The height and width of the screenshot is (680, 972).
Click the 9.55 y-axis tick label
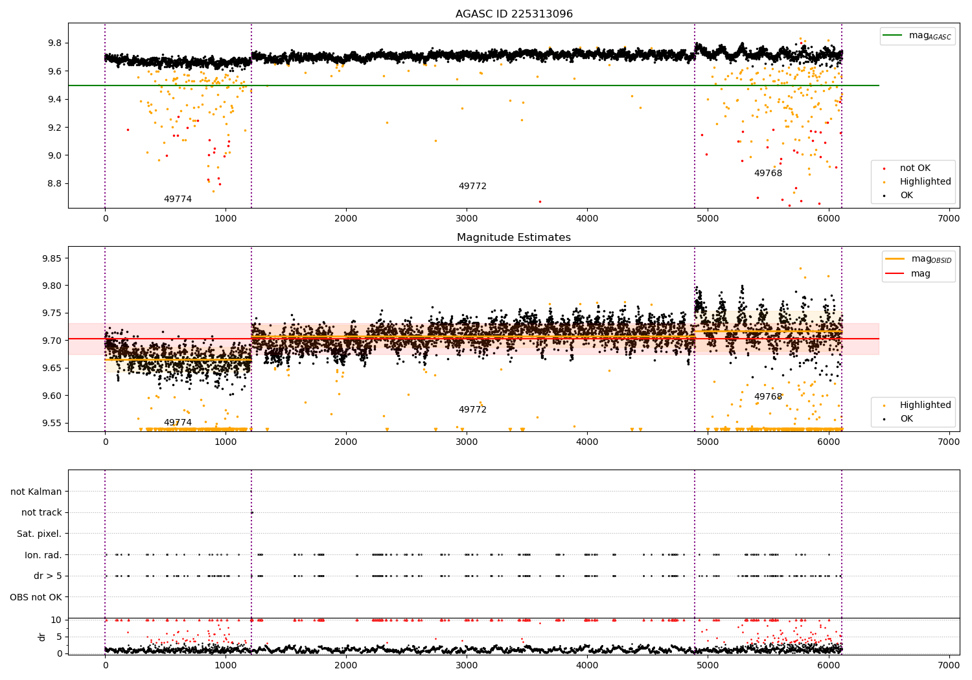point(53,423)
